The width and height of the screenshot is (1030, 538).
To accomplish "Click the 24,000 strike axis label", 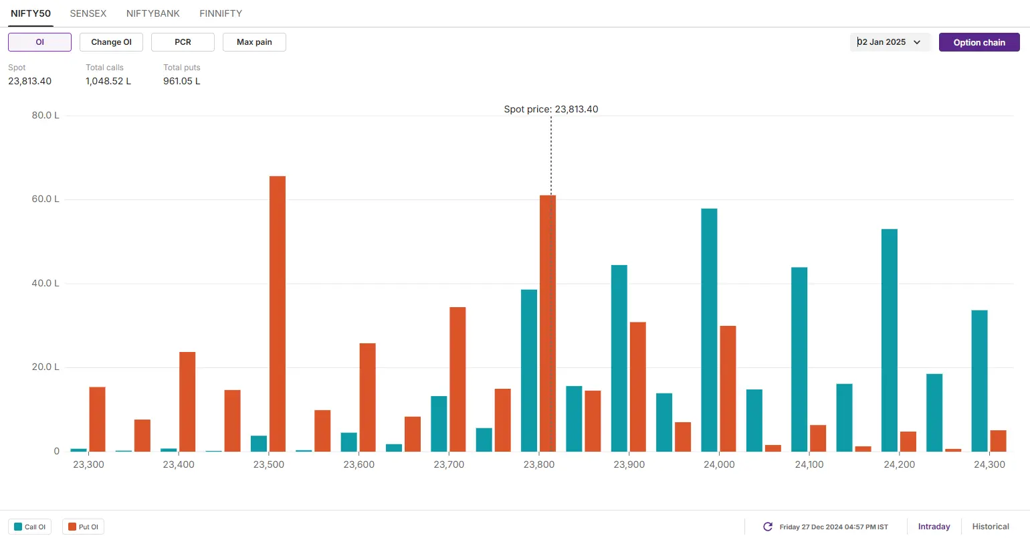I will coord(719,464).
